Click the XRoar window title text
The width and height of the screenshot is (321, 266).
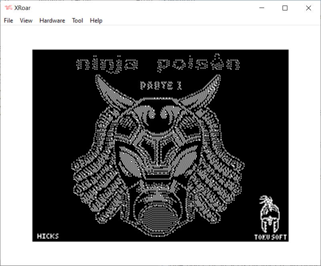[x=22, y=8]
